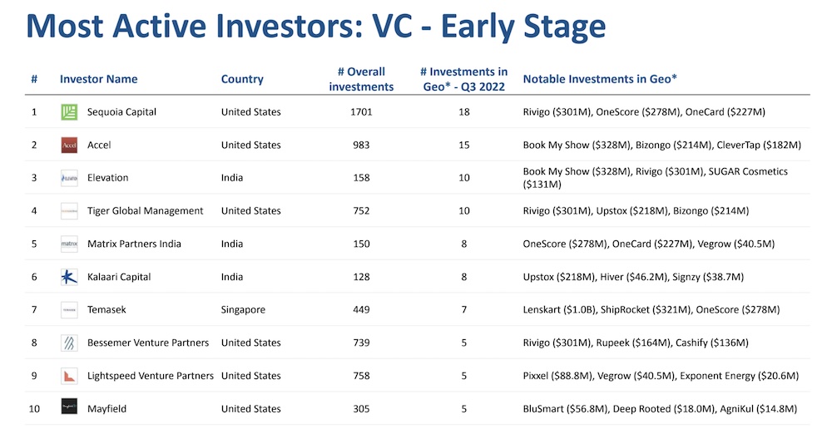Click the Bessemer Venture Partners logo icon
This screenshot has height=429, width=832.
coord(69,343)
